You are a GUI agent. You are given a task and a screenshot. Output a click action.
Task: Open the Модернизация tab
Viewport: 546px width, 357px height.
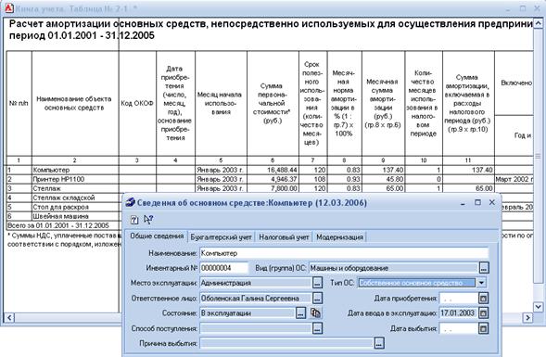339,236
